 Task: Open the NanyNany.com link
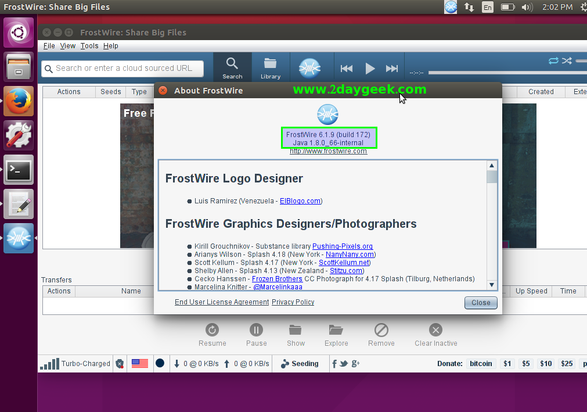pyautogui.click(x=350, y=255)
